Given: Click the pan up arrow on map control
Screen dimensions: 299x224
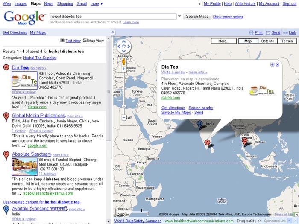Looking at the screenshot, I should click(124, 41).
